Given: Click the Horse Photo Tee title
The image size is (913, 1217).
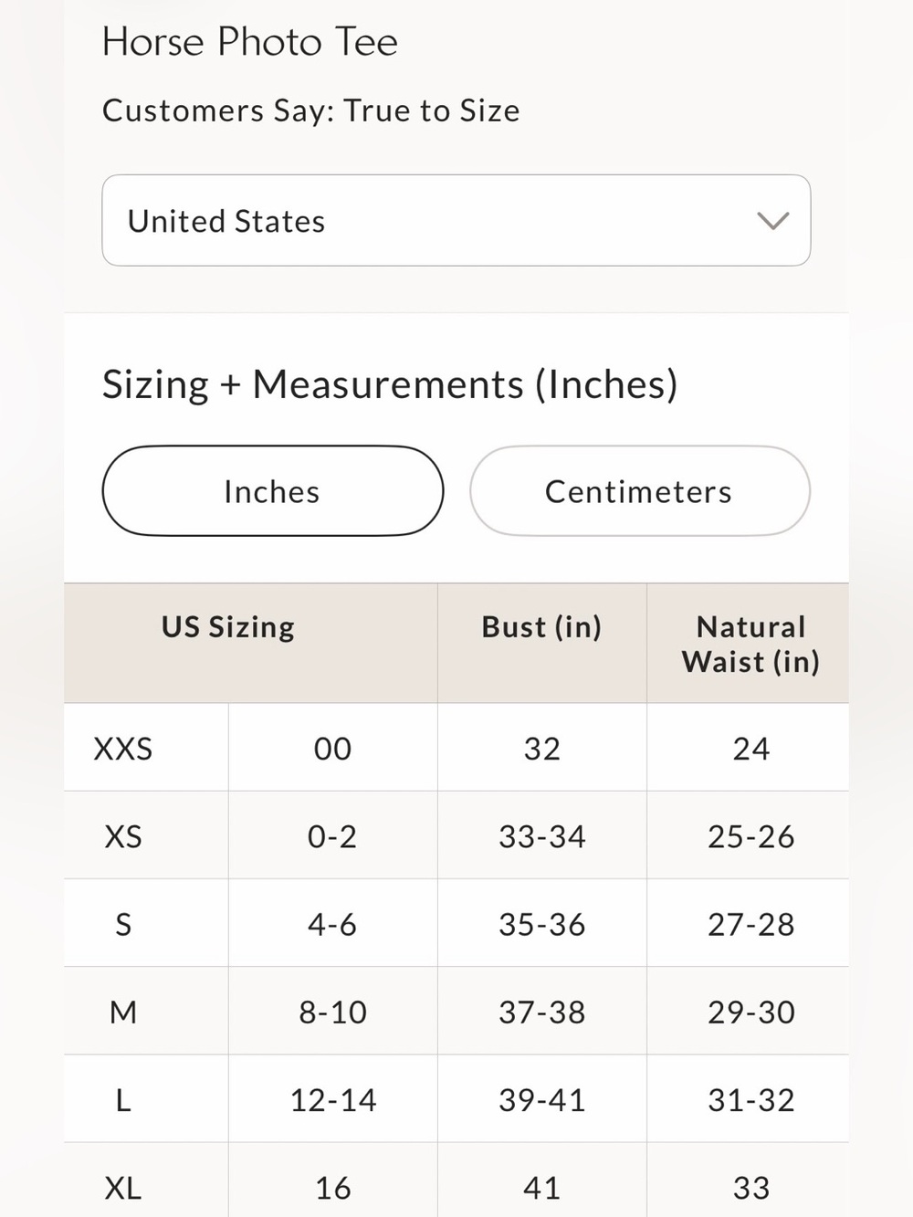Looking at the screenshot, I should click(x=250, y=42).
